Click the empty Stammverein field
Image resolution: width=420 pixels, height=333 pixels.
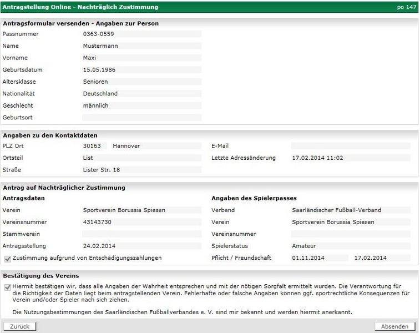tap(141, 234)
